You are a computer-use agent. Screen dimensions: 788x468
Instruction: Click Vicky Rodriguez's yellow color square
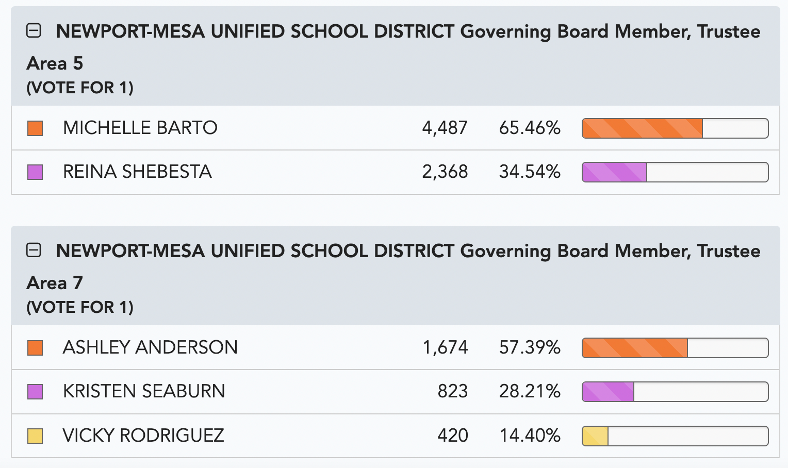click(35, 436)
